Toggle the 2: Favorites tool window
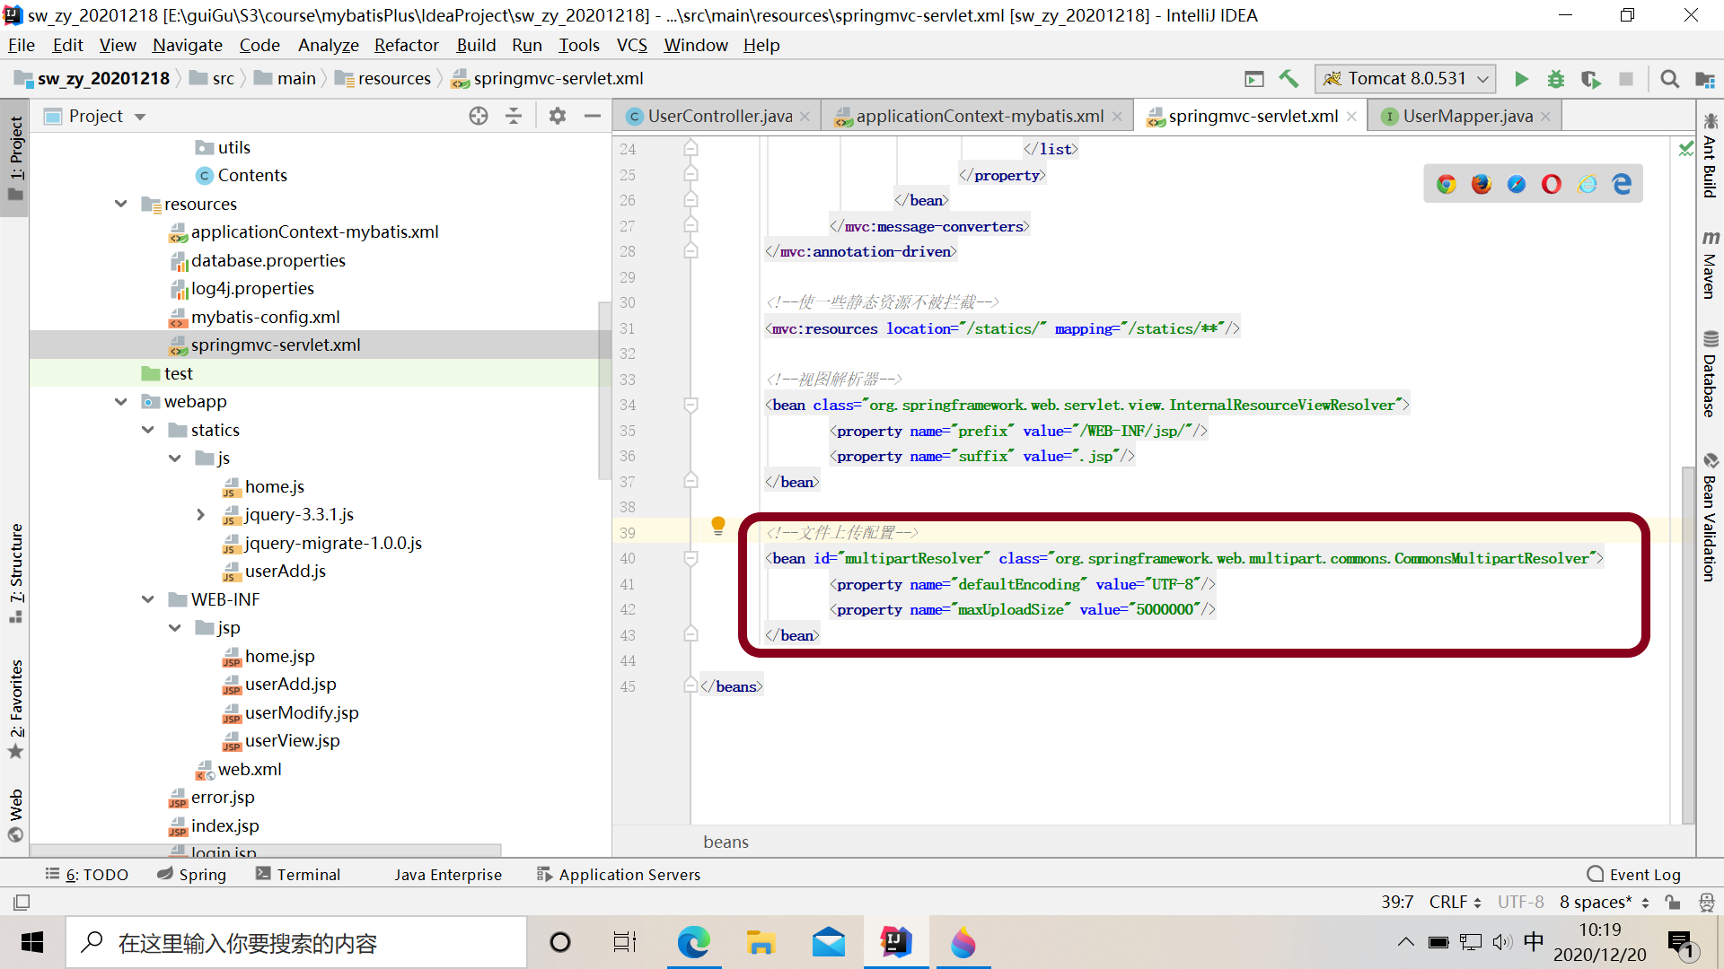Viewport: 1724px width, 969px height. point(16,709)
